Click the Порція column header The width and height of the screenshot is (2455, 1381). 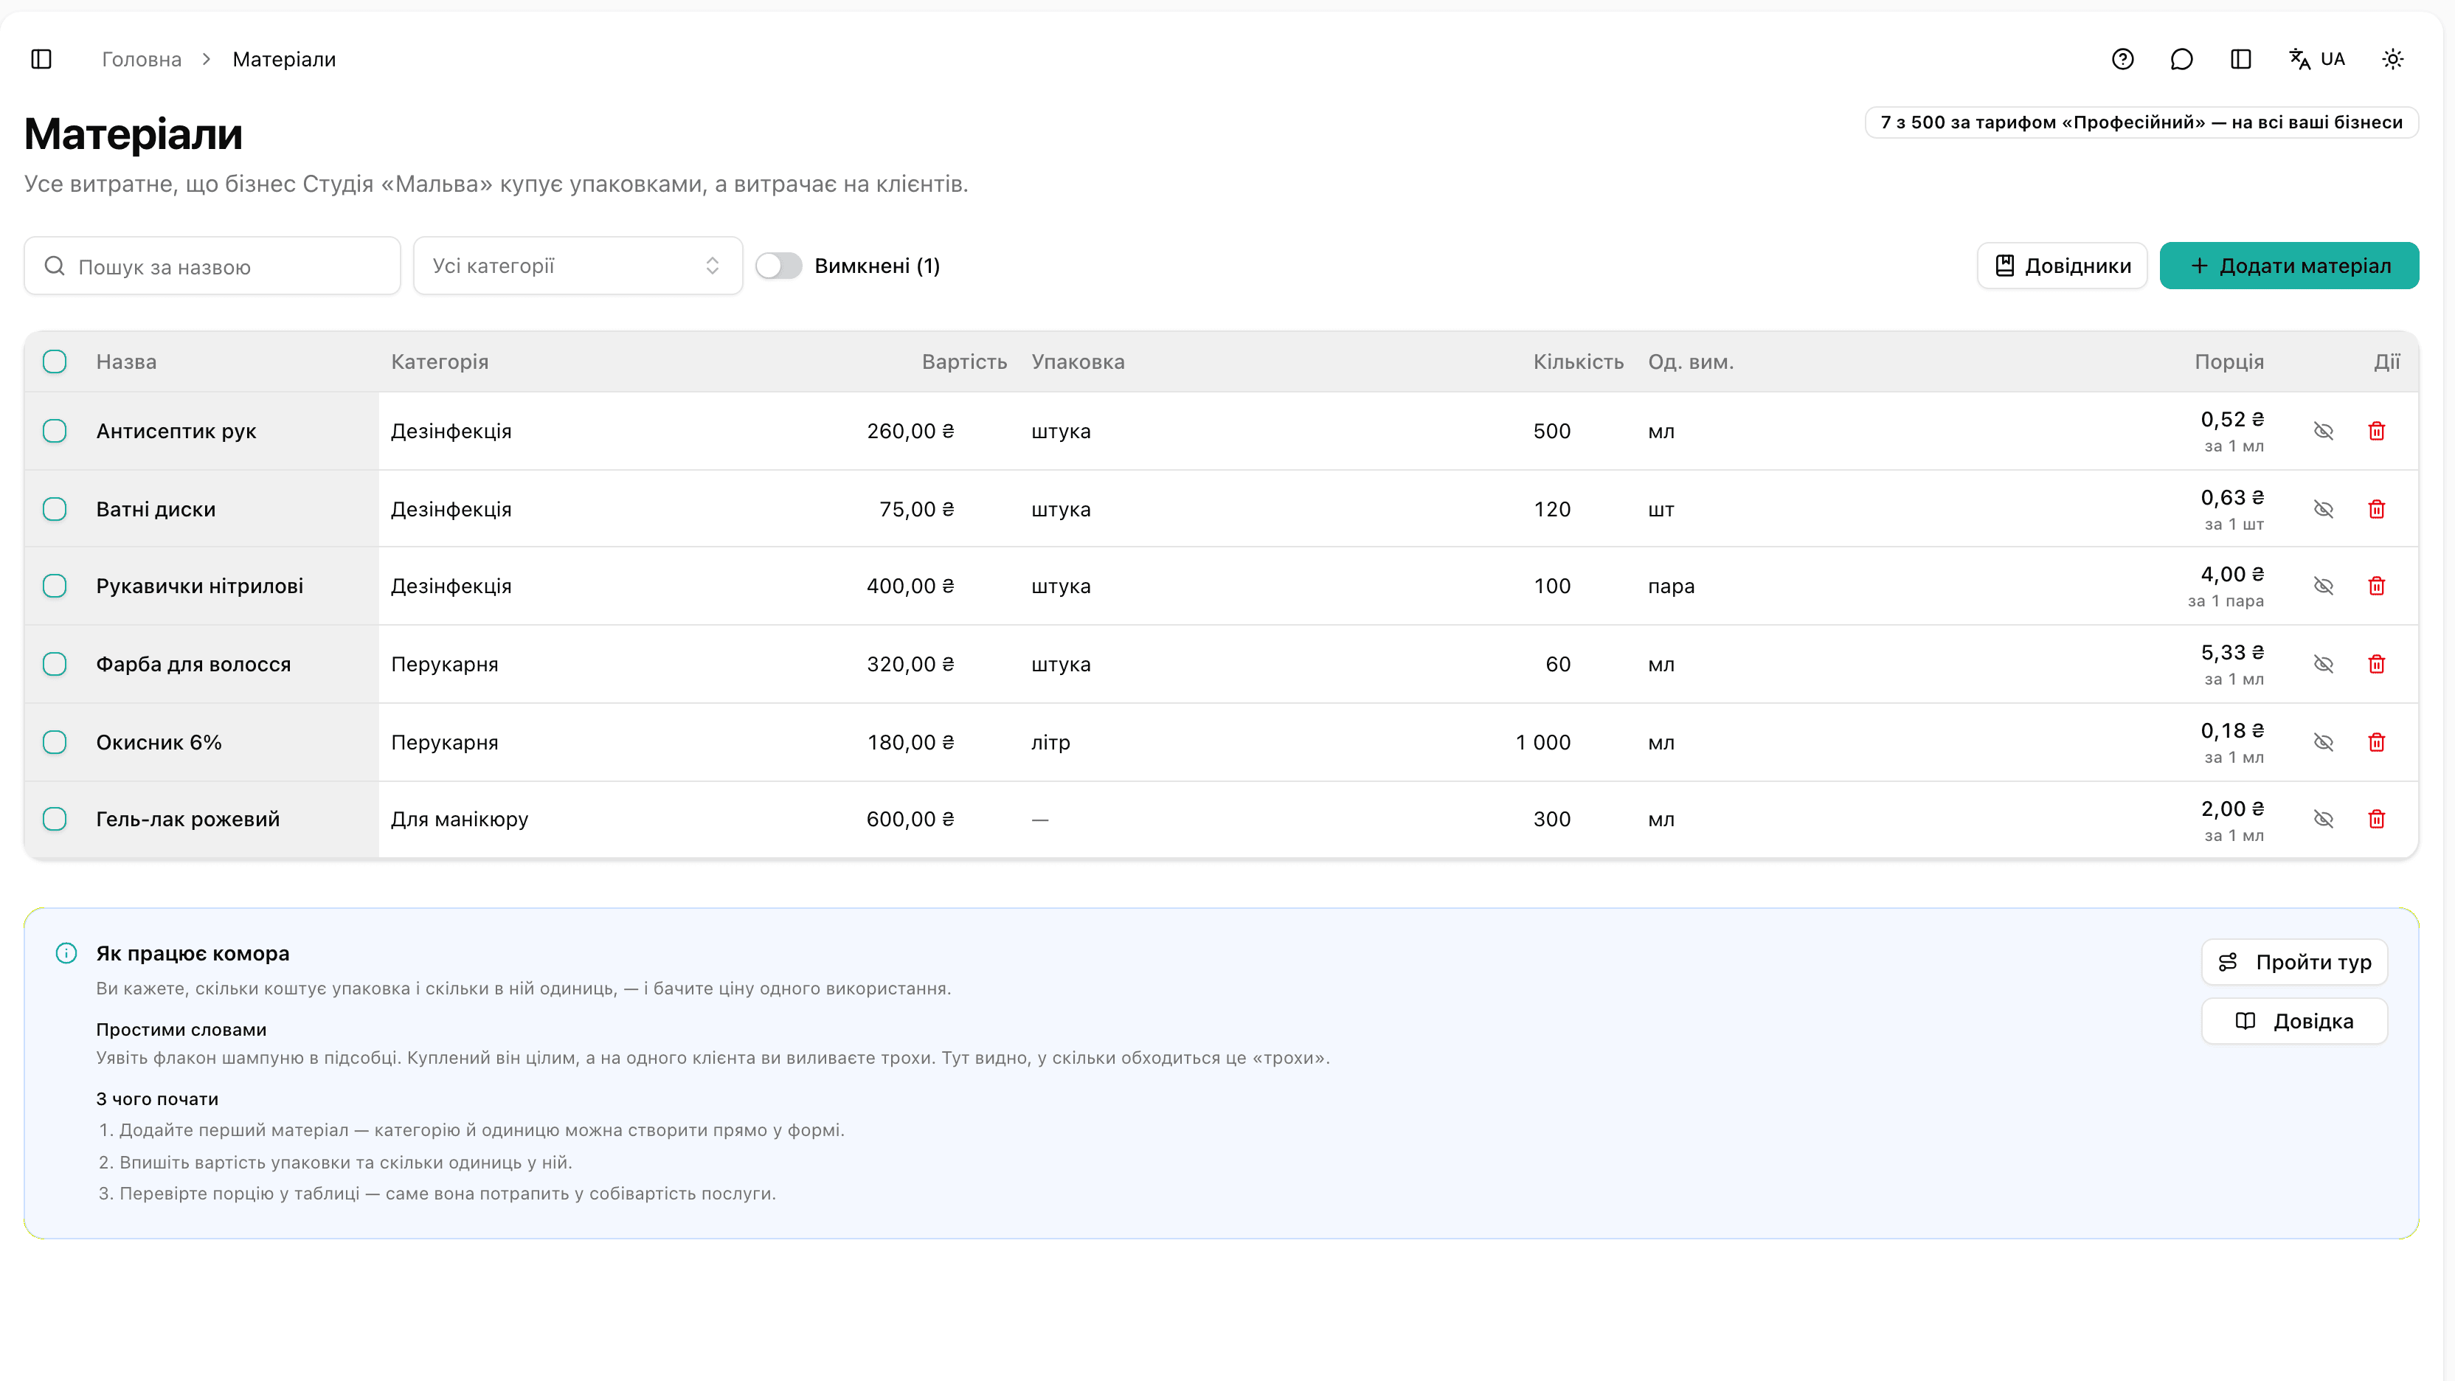(2229, 362)
